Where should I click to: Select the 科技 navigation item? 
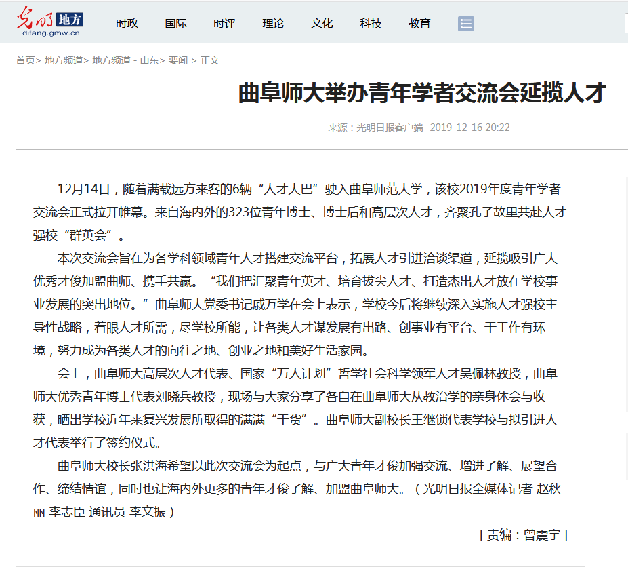pyautogui.click(x=371, y=24)
